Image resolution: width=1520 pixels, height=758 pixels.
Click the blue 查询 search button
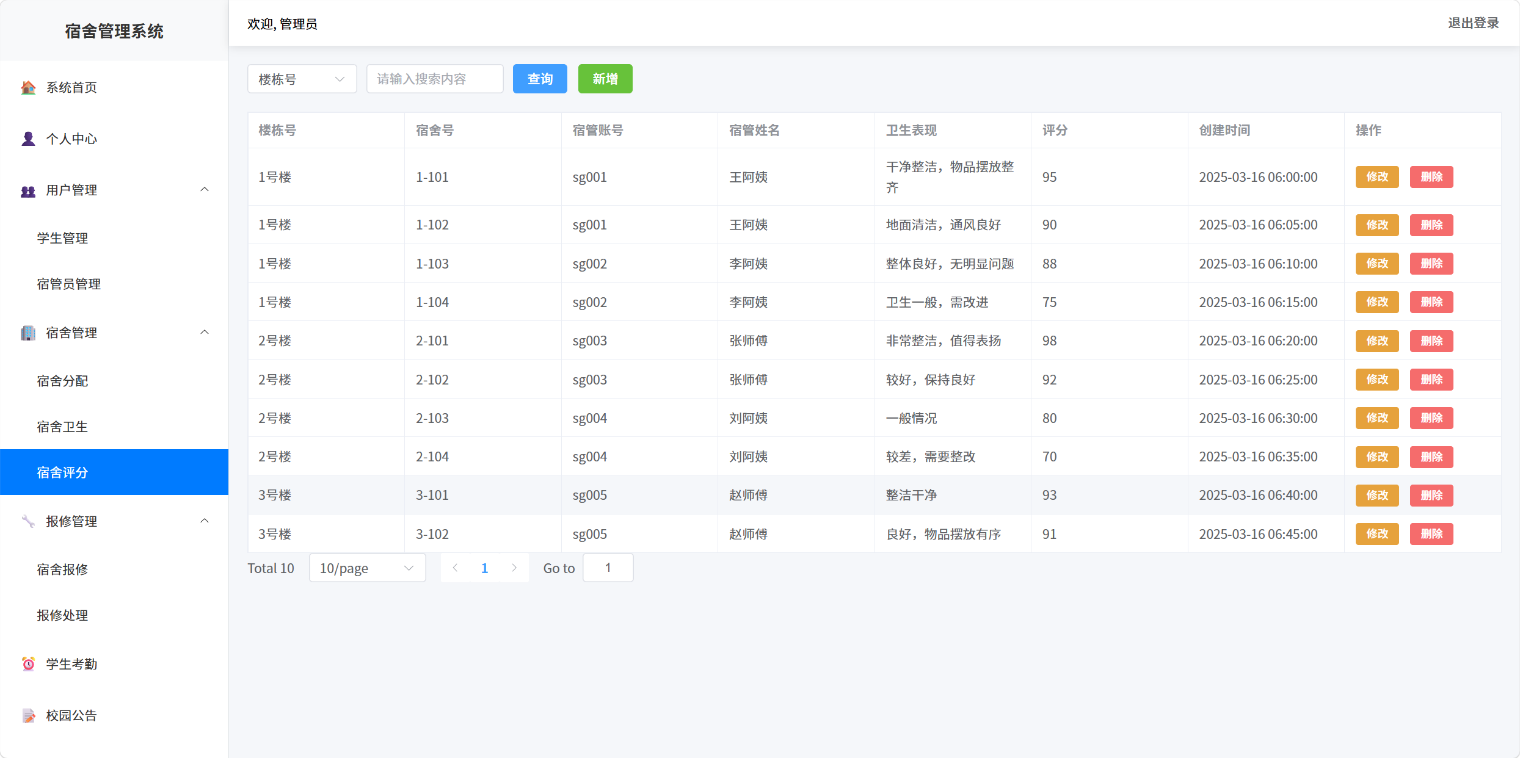pyautogui.click(x=540, y=79)
